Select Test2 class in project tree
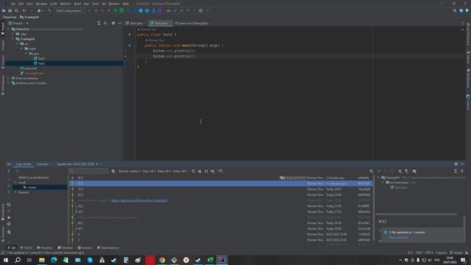The image size is (471, 265). tap(39, 63)
